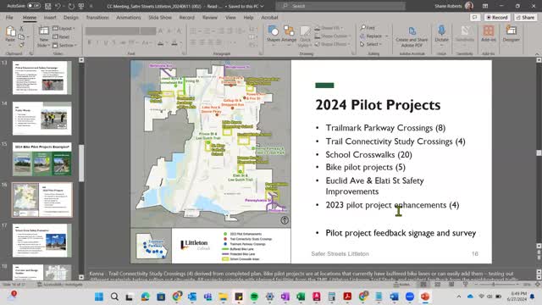Click Create and Share Adobe PDF
542x305 pixels.
tap(412, 36)
